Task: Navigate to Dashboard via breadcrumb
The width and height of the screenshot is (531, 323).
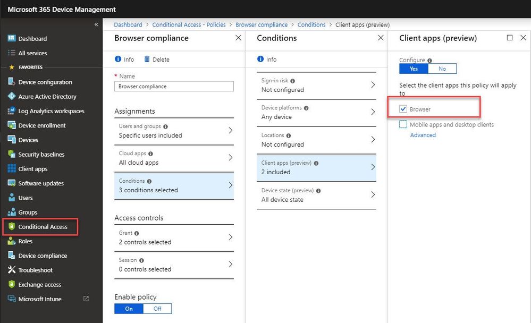Action: click(128, 24)
